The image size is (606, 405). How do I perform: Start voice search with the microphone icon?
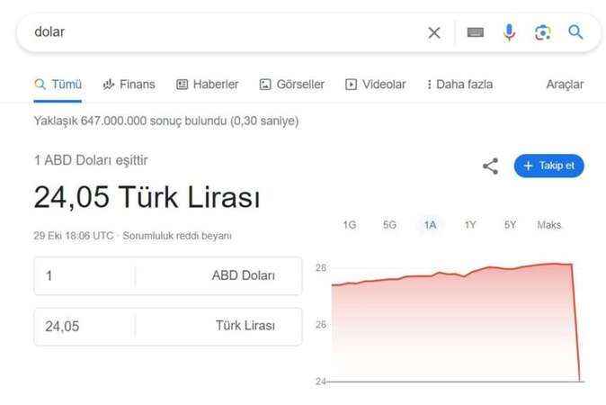tap(510, 32)
